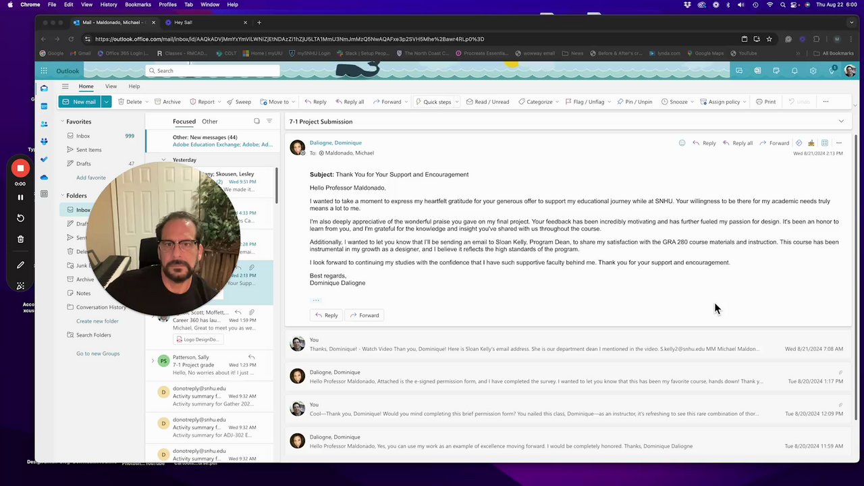Screen dimensions: 864x486
Task: Click the Archive toolbar button
Action: tap(167, 102)
